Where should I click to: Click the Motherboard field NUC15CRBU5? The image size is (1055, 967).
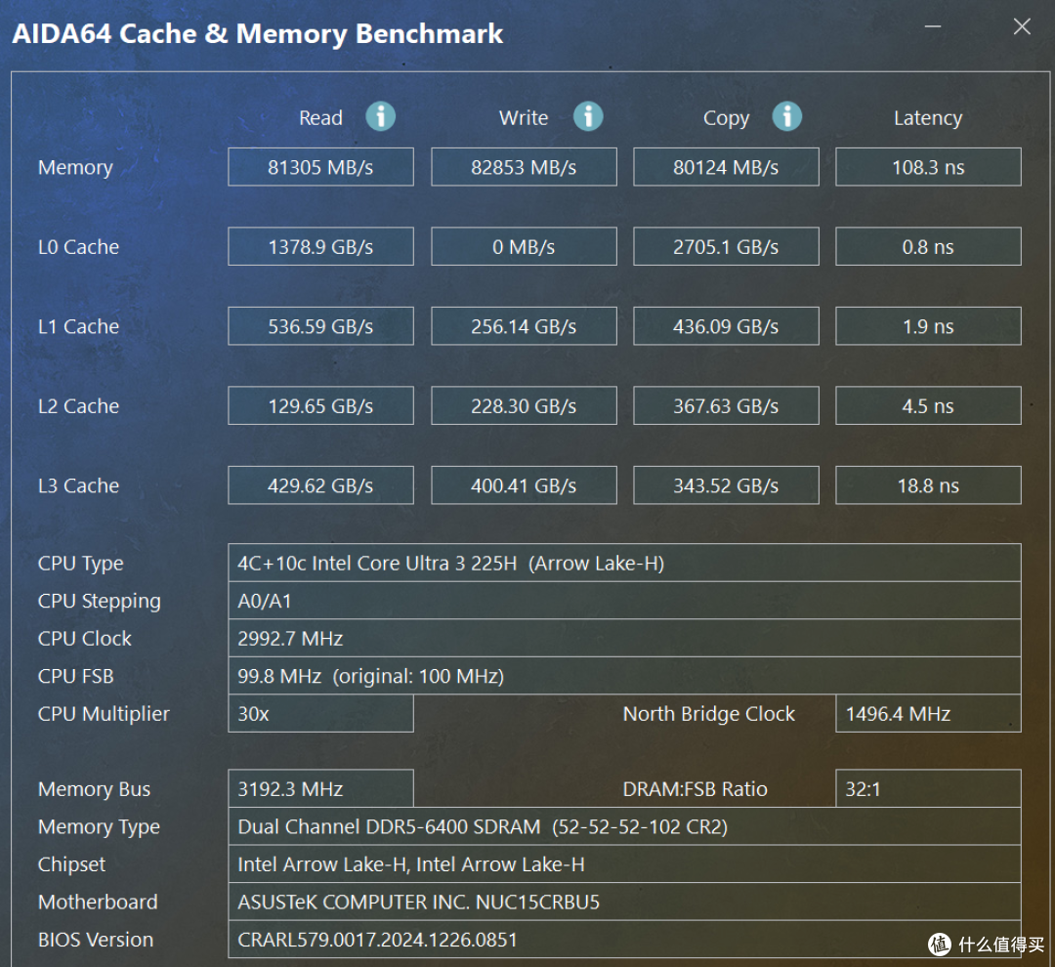point(624,902)
